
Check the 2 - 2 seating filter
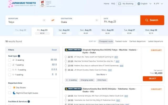tap(10, 60)
